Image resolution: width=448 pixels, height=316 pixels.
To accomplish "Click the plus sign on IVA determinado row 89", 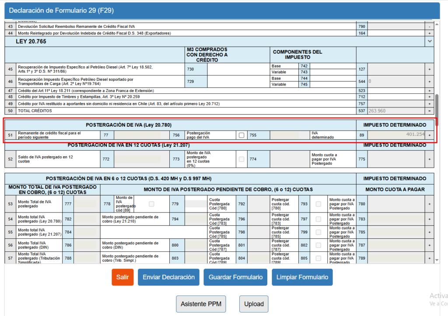I will pyautogui.click(x=430, y=135).
